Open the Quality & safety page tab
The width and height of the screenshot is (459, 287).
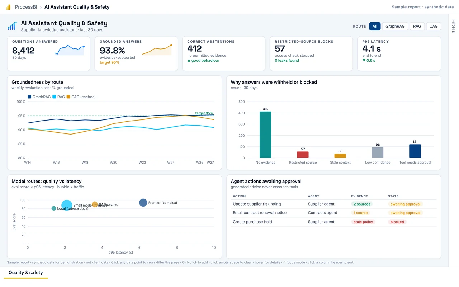26,273
